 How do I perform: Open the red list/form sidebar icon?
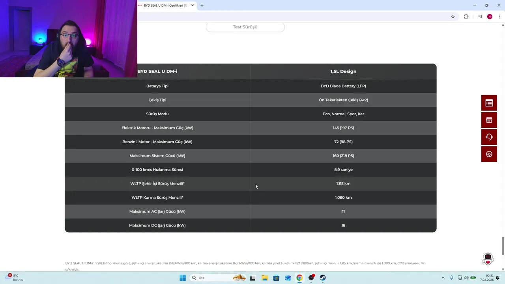(489, 103)
